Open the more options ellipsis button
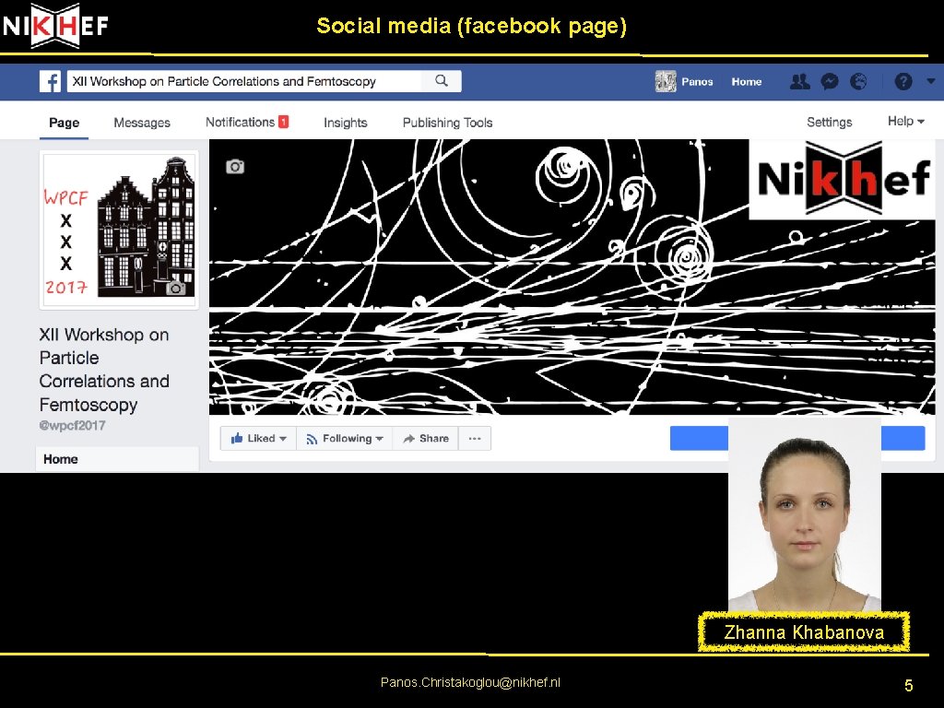 pos(475,438)
